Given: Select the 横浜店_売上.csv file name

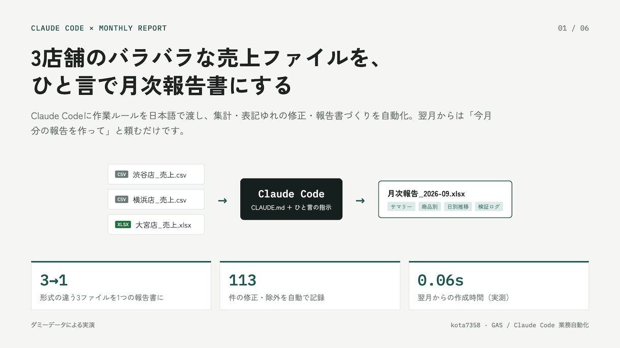Looking at the screenshot, I should [x=160, y=200].
